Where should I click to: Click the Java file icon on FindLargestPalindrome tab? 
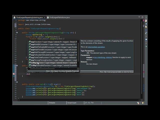[x=48, y=17]
